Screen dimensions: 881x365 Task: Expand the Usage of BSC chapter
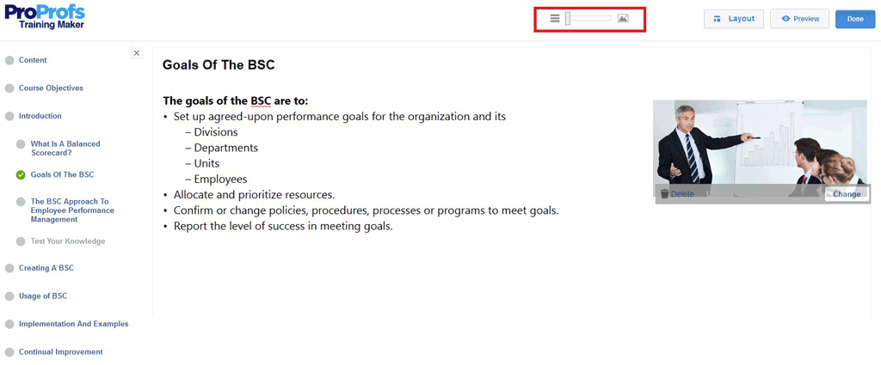[43, 296]
